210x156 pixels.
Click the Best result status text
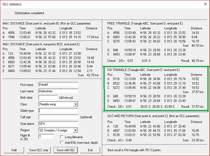[x=134, y=150]
